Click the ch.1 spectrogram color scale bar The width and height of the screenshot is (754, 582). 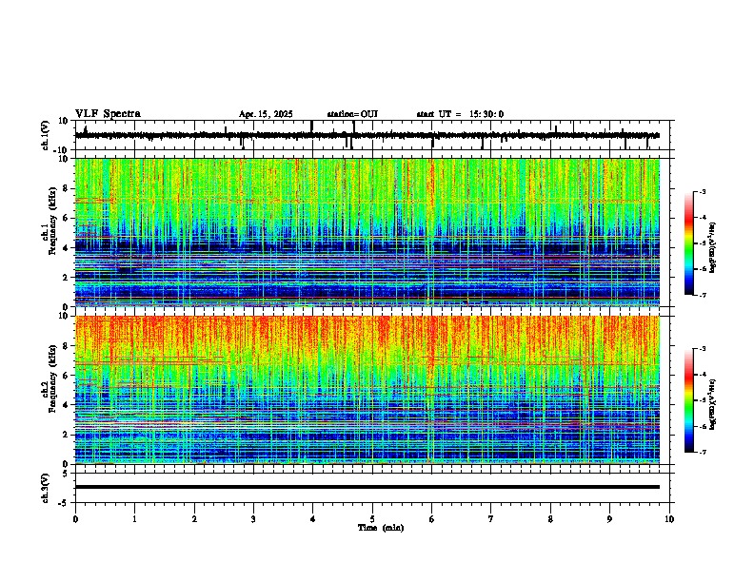point(689,243)
